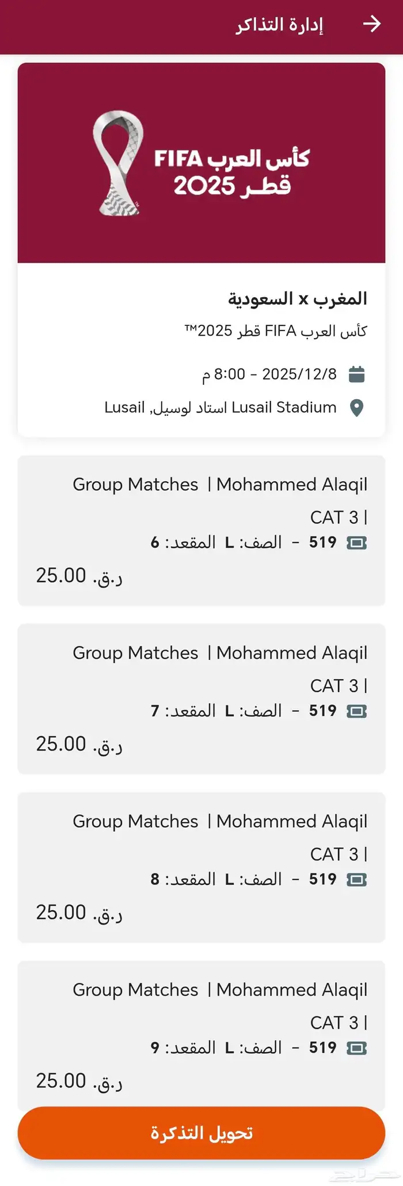Select the seat 8 ticket card
The width and height of the screenshot is (403, 1186).
(201, 867)
